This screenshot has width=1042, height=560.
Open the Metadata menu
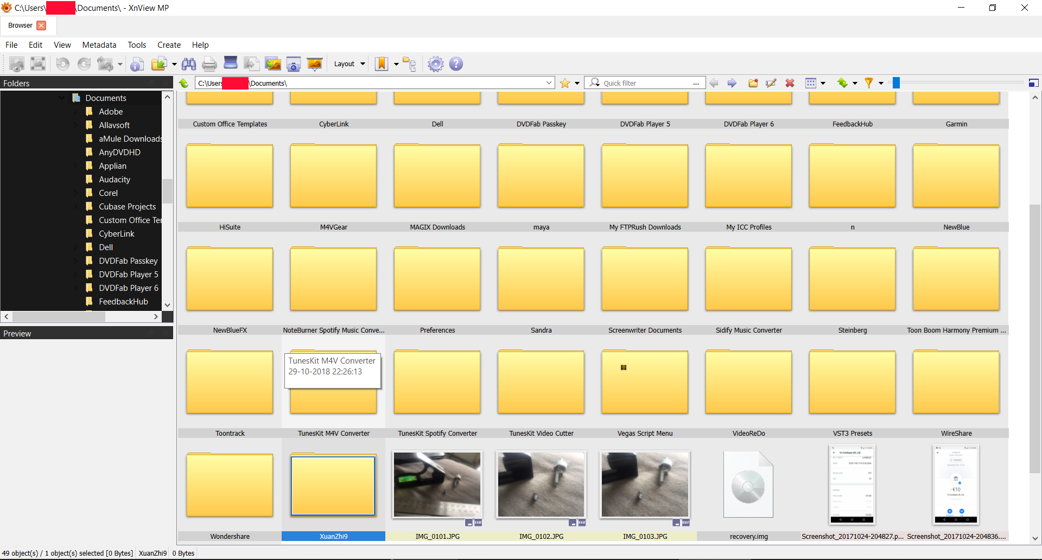pyautogui.click(x=99, y=45)
